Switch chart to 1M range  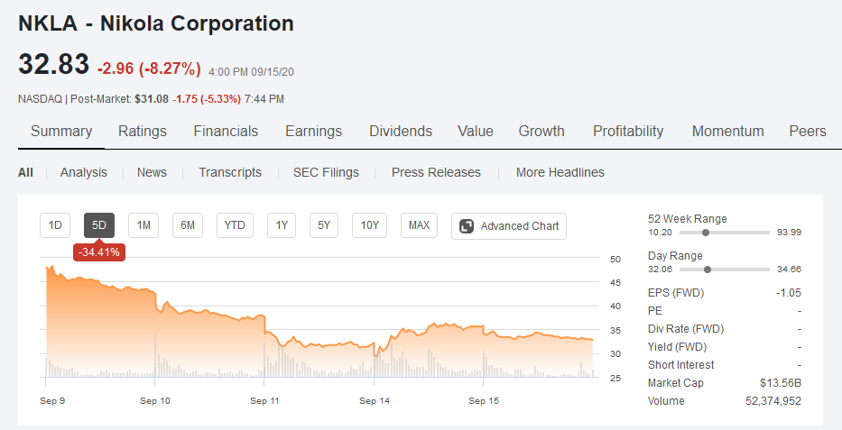pos(143,225)
